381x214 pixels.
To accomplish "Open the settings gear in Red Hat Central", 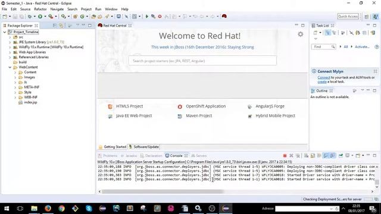I will pos(301,34).
